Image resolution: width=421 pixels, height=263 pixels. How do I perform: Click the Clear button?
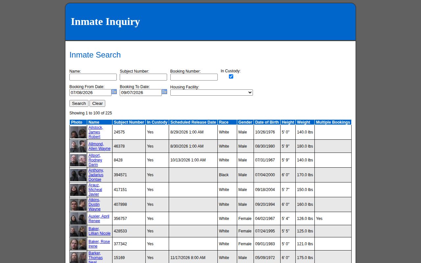[x=97, y=103]
